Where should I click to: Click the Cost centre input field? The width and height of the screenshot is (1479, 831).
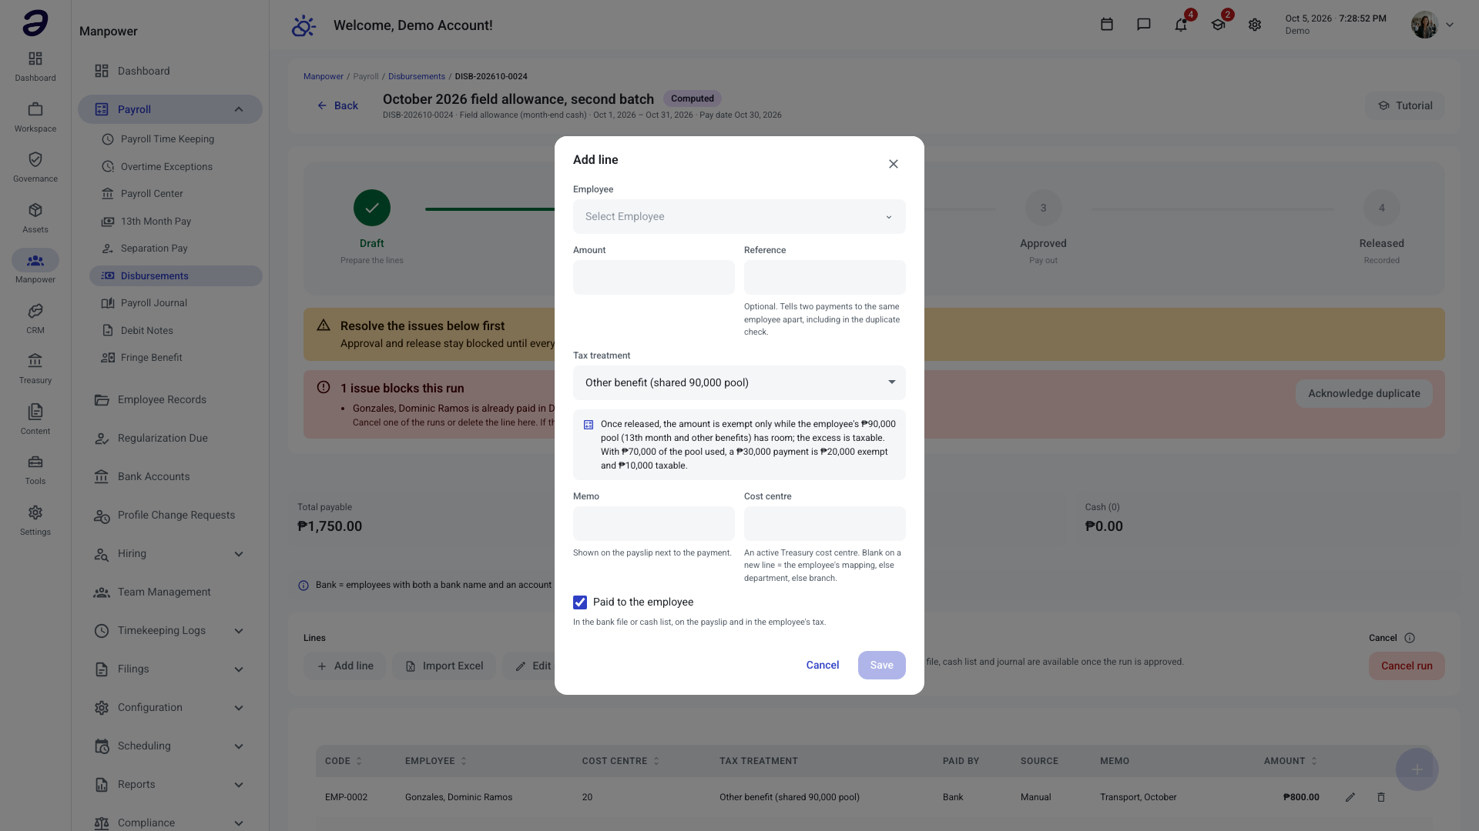coord(825,523)
